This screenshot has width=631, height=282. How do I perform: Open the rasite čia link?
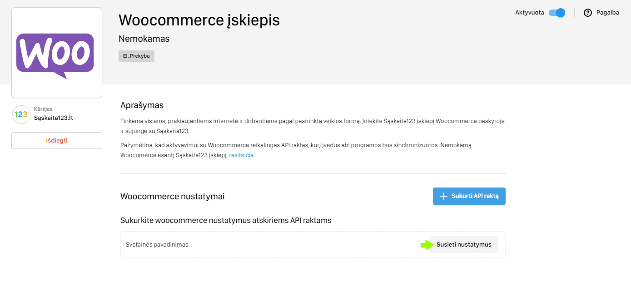click(x=241, y=155)
